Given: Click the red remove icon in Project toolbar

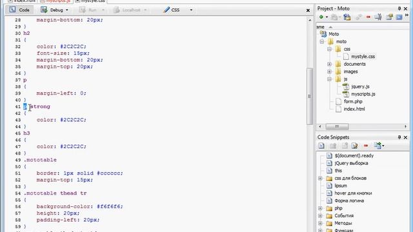Looking at the screenshot, I should pos(368,17).
